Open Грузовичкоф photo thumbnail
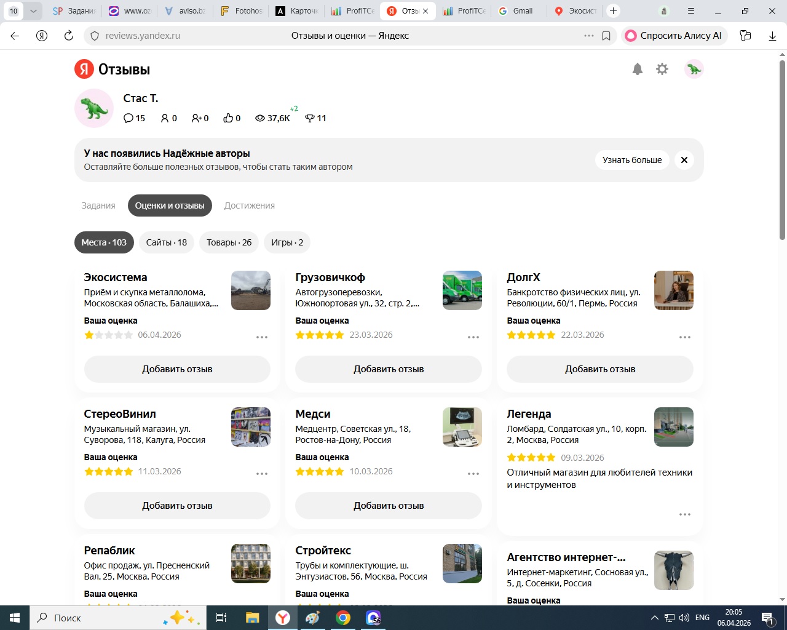 [x=462, y=290]
